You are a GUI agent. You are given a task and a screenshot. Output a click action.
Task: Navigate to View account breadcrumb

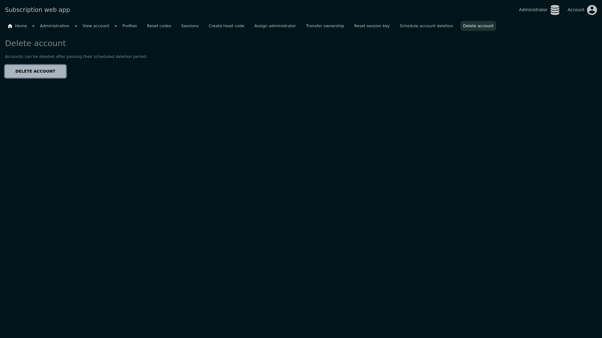96,26
